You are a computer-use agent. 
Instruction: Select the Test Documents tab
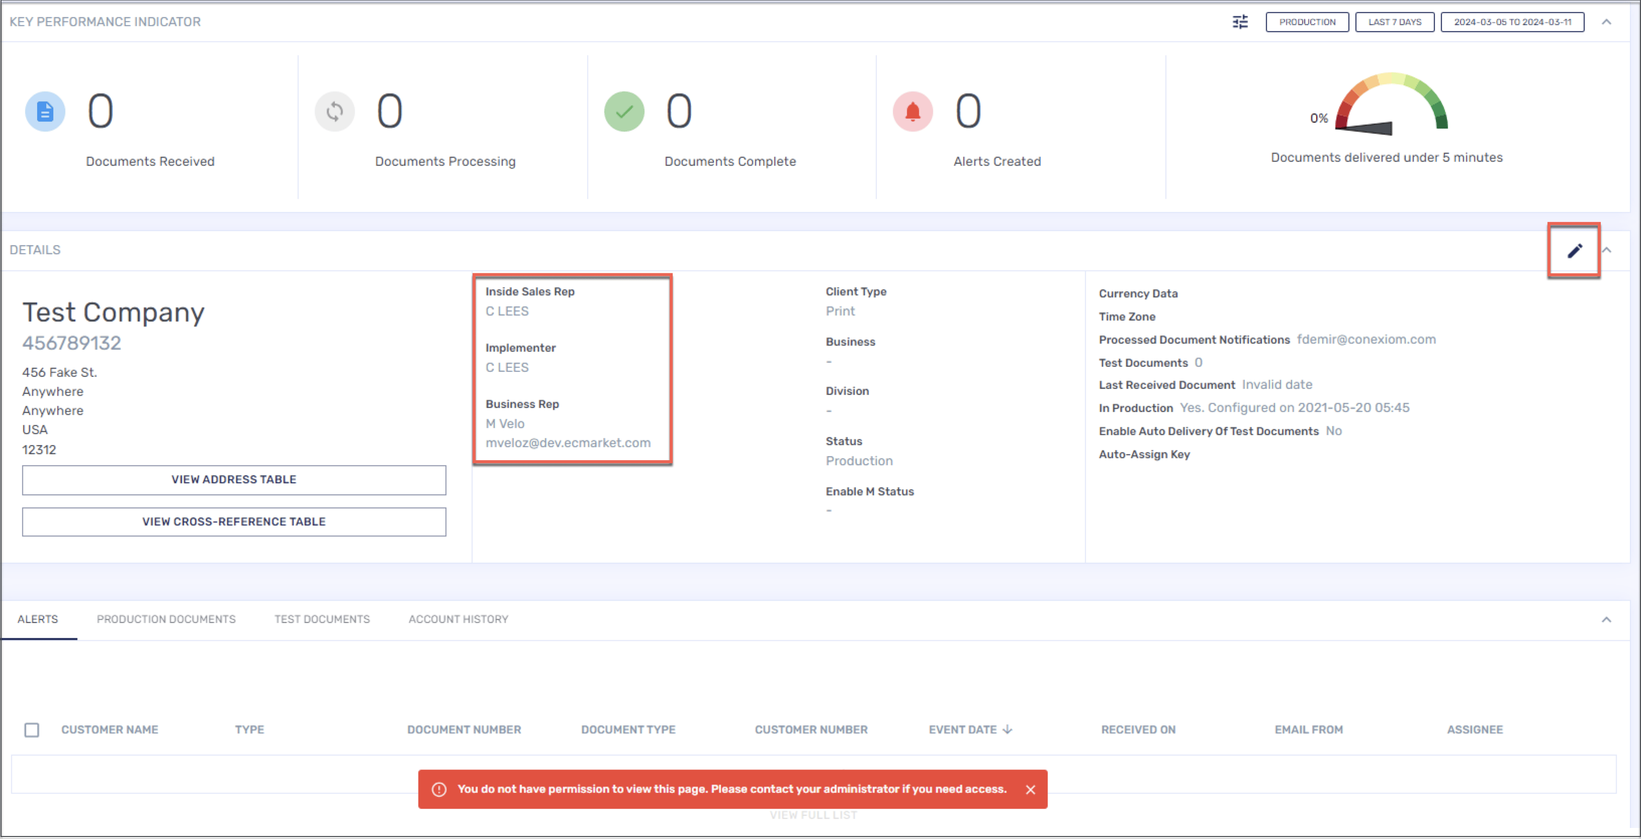[x=322, y=619]
